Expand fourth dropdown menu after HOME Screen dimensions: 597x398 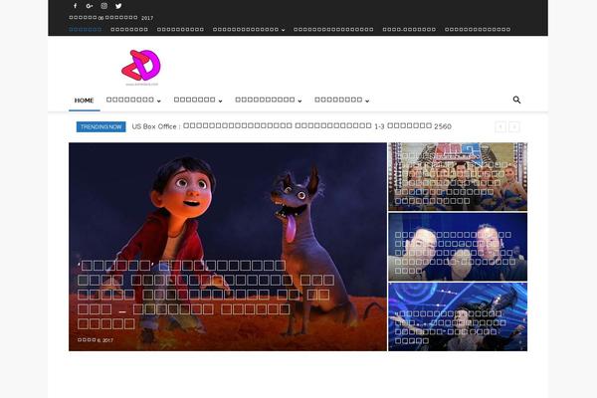click(x=341, y=100)
